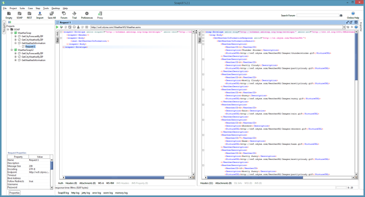Open the WS-RM tab
365x197 pixels.
[x=110, y=183]
